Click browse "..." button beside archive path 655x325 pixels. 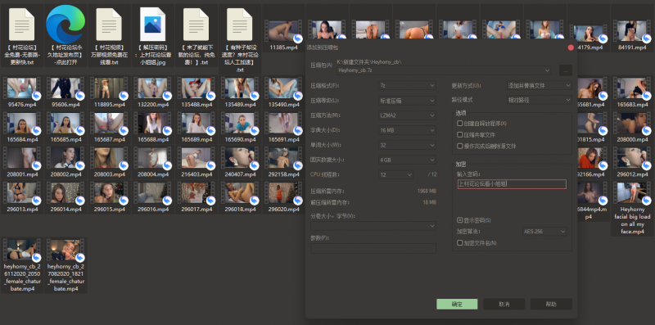coord(565,70)
